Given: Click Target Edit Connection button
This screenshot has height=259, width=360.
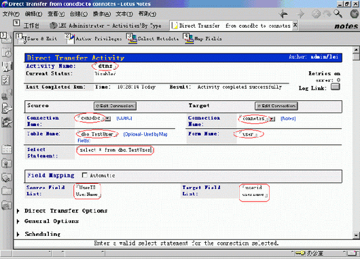Looking at the screenshot, I should pos(276,106).
